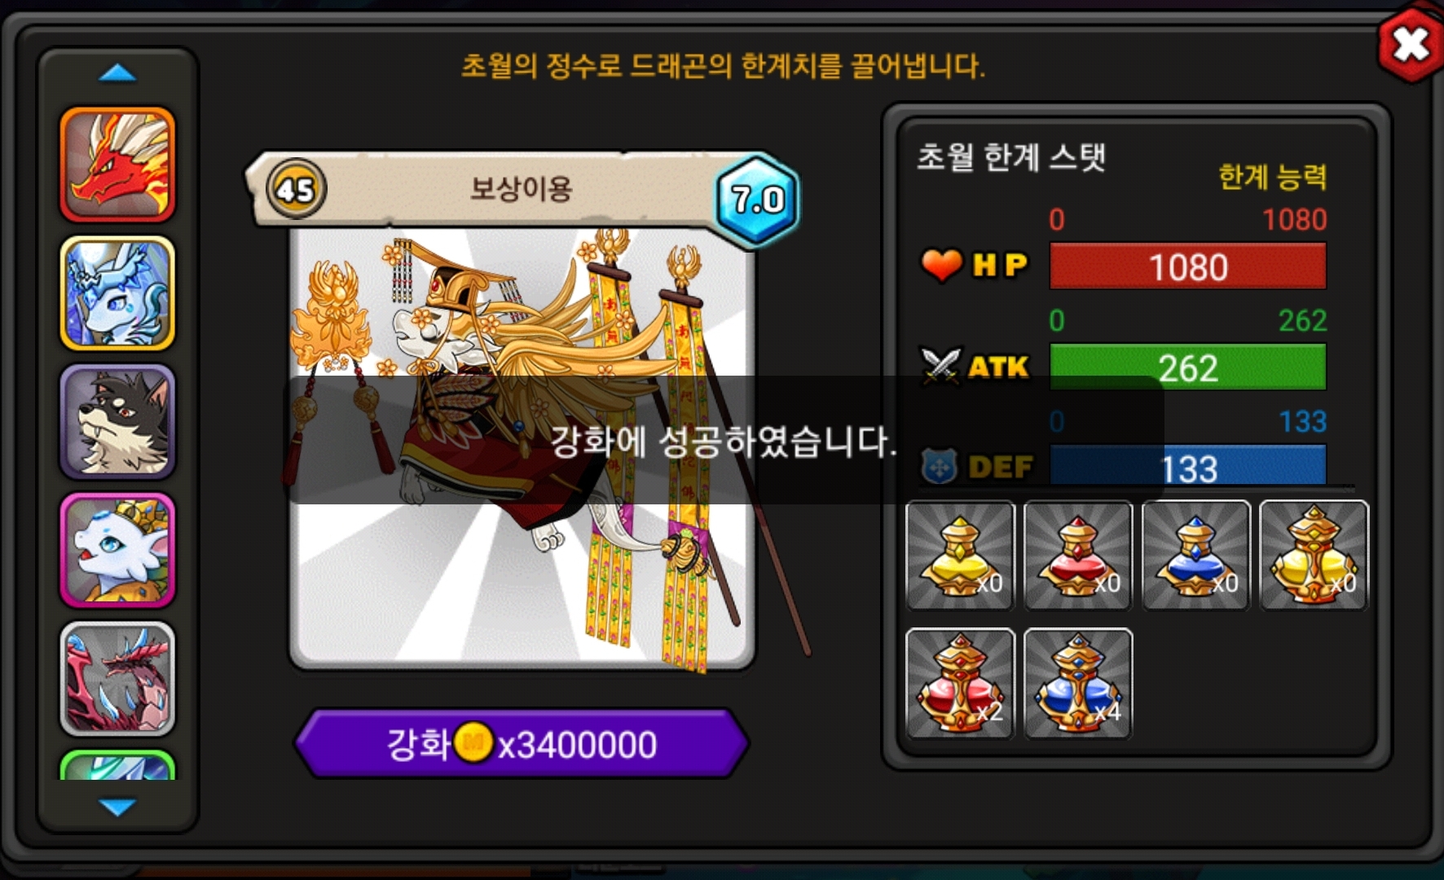Select the crimson spiked dragon portrait
The width and height of the screenshot is (1444, 880).
[x=117, y=680]
